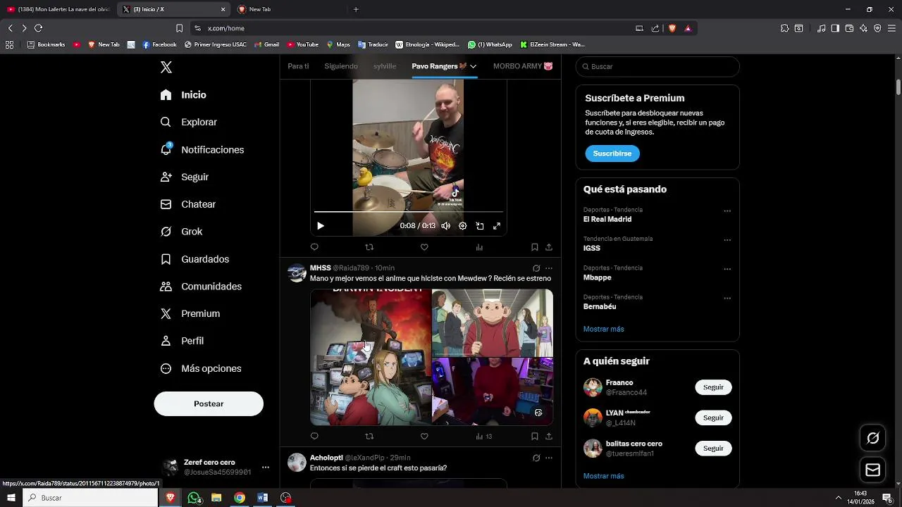The height and width of the screenshot is (507, 902).
Task: Open options for Mbappe trend
Action: pyautogui.click(x=727, y=270)
